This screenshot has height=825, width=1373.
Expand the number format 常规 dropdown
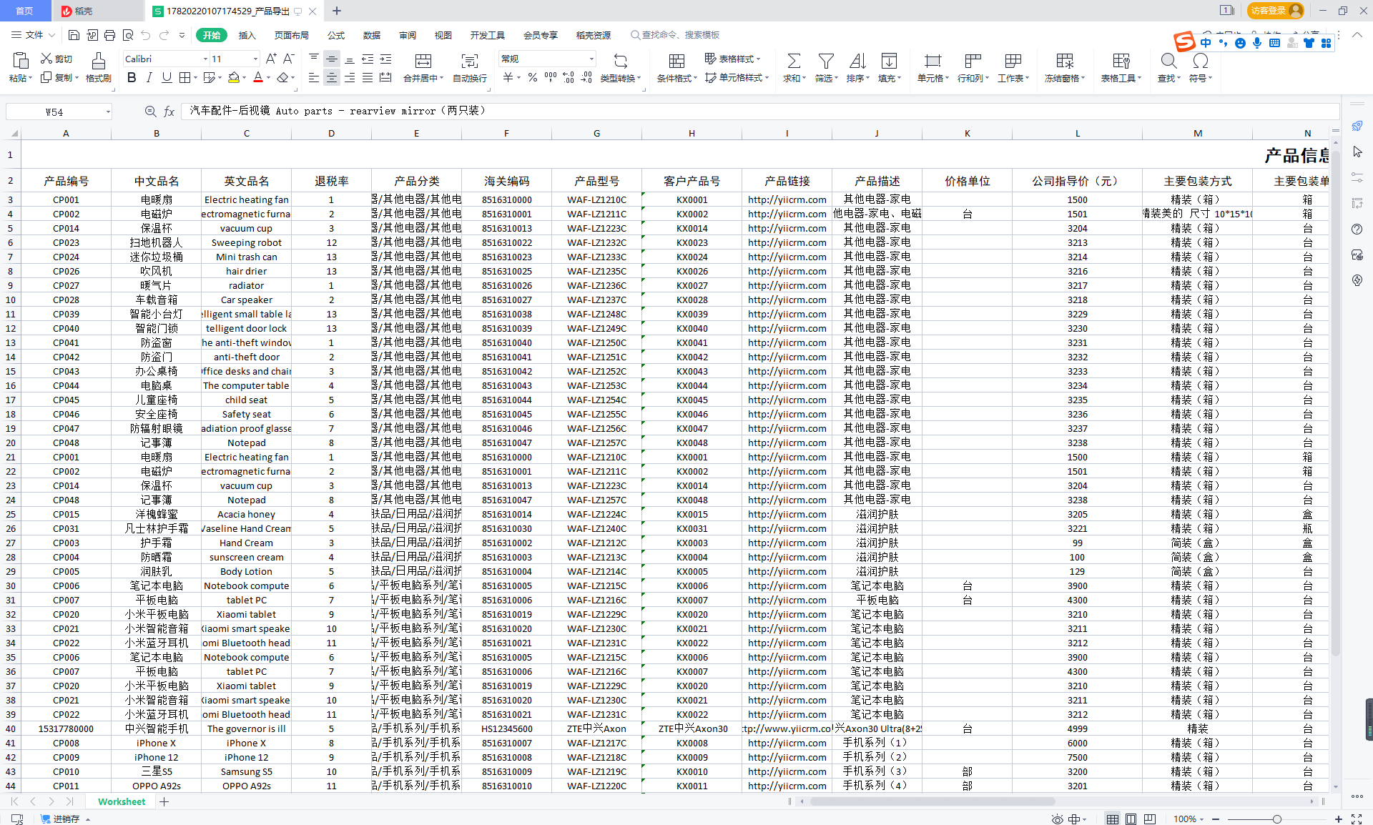(591, 59)
